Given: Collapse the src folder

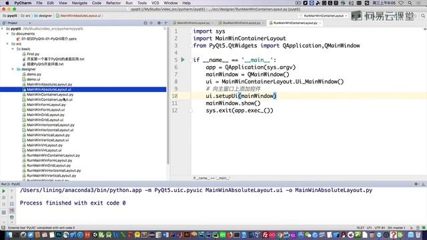Looking at the screenshot, I should tap(7, 44).
